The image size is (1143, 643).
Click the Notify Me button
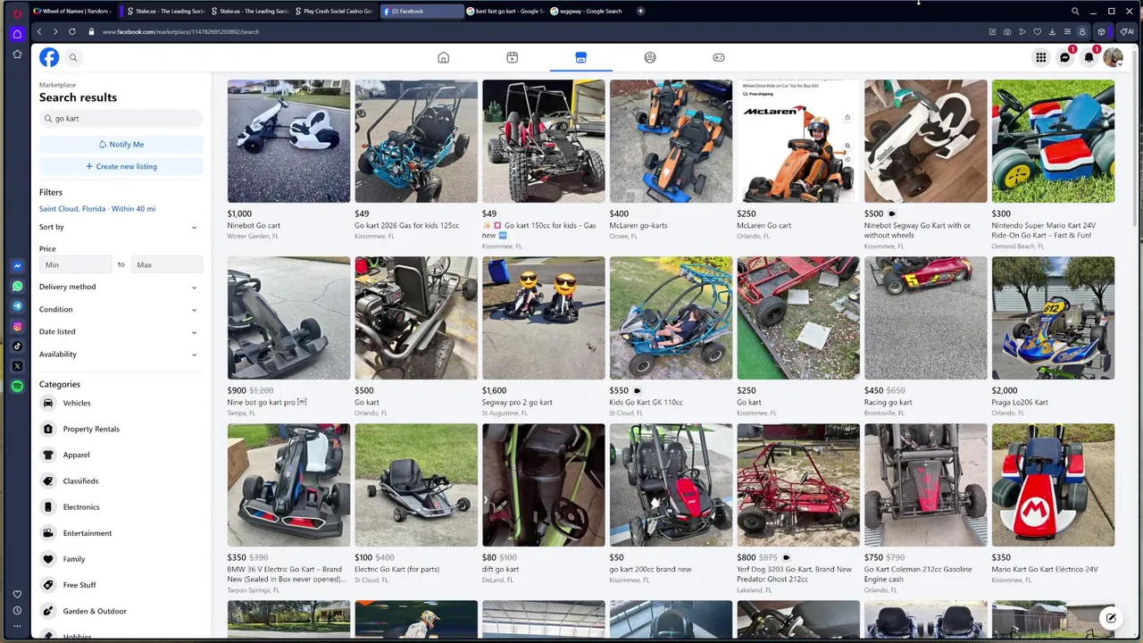pos(121,144)
